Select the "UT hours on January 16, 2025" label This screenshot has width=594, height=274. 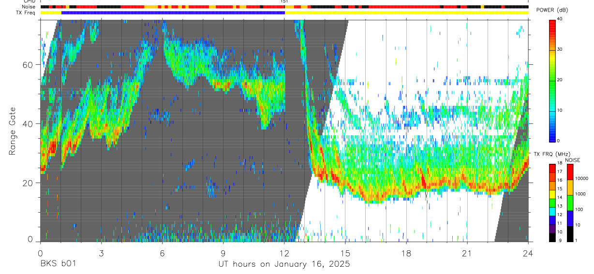(284, 264)
